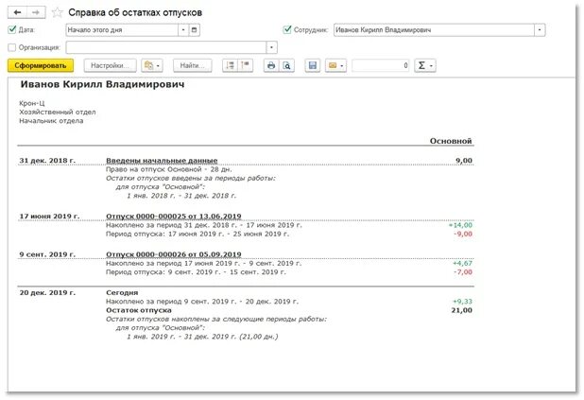This screenshot has height=400, width=584.
Task: Print the report with the printer icon
Action: pyautogui.click(x=271, y=65)
